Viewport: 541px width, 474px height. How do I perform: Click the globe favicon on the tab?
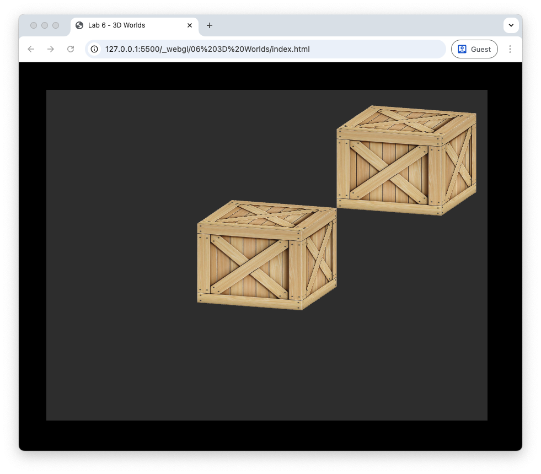pyautogui.click(x=79, y=25)
